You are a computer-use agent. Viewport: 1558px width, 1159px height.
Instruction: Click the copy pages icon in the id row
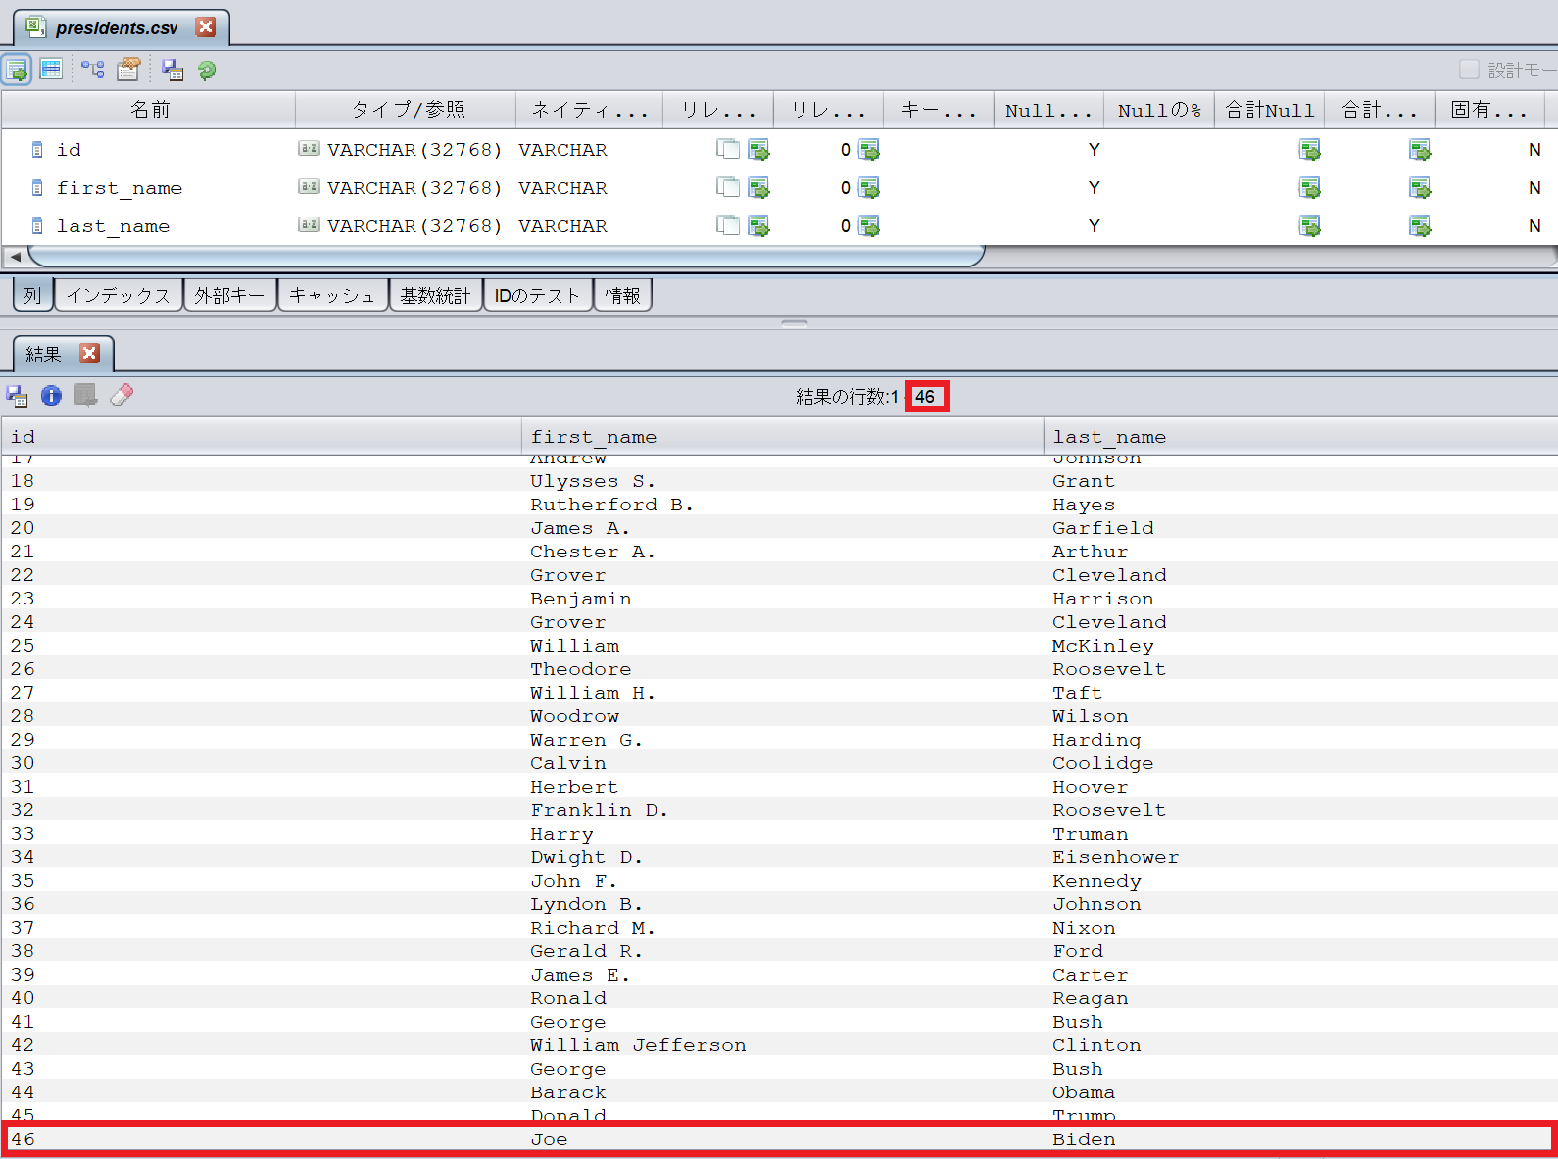728,149
